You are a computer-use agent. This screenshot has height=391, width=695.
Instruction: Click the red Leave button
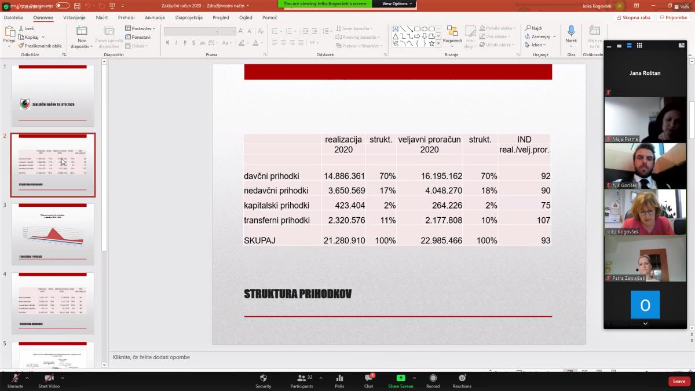click(x=679, y=381)
